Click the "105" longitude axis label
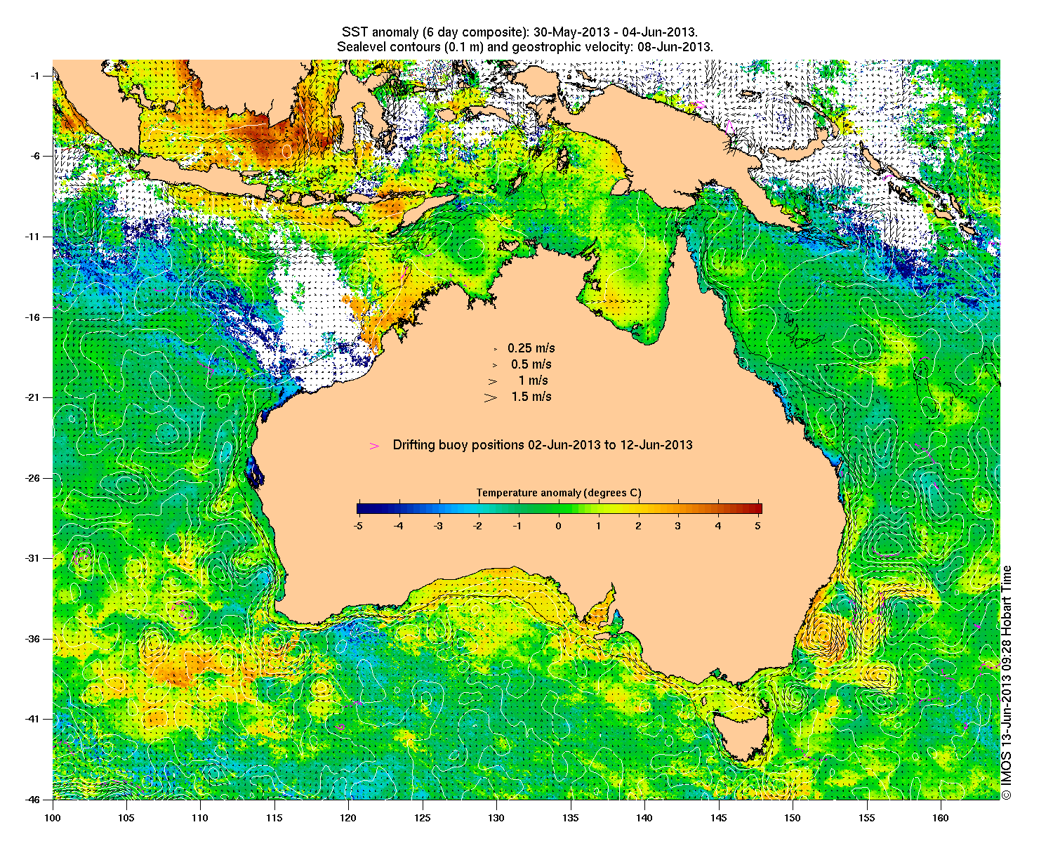The width and height of the screenshot is (1053, 860). (126, 818)
